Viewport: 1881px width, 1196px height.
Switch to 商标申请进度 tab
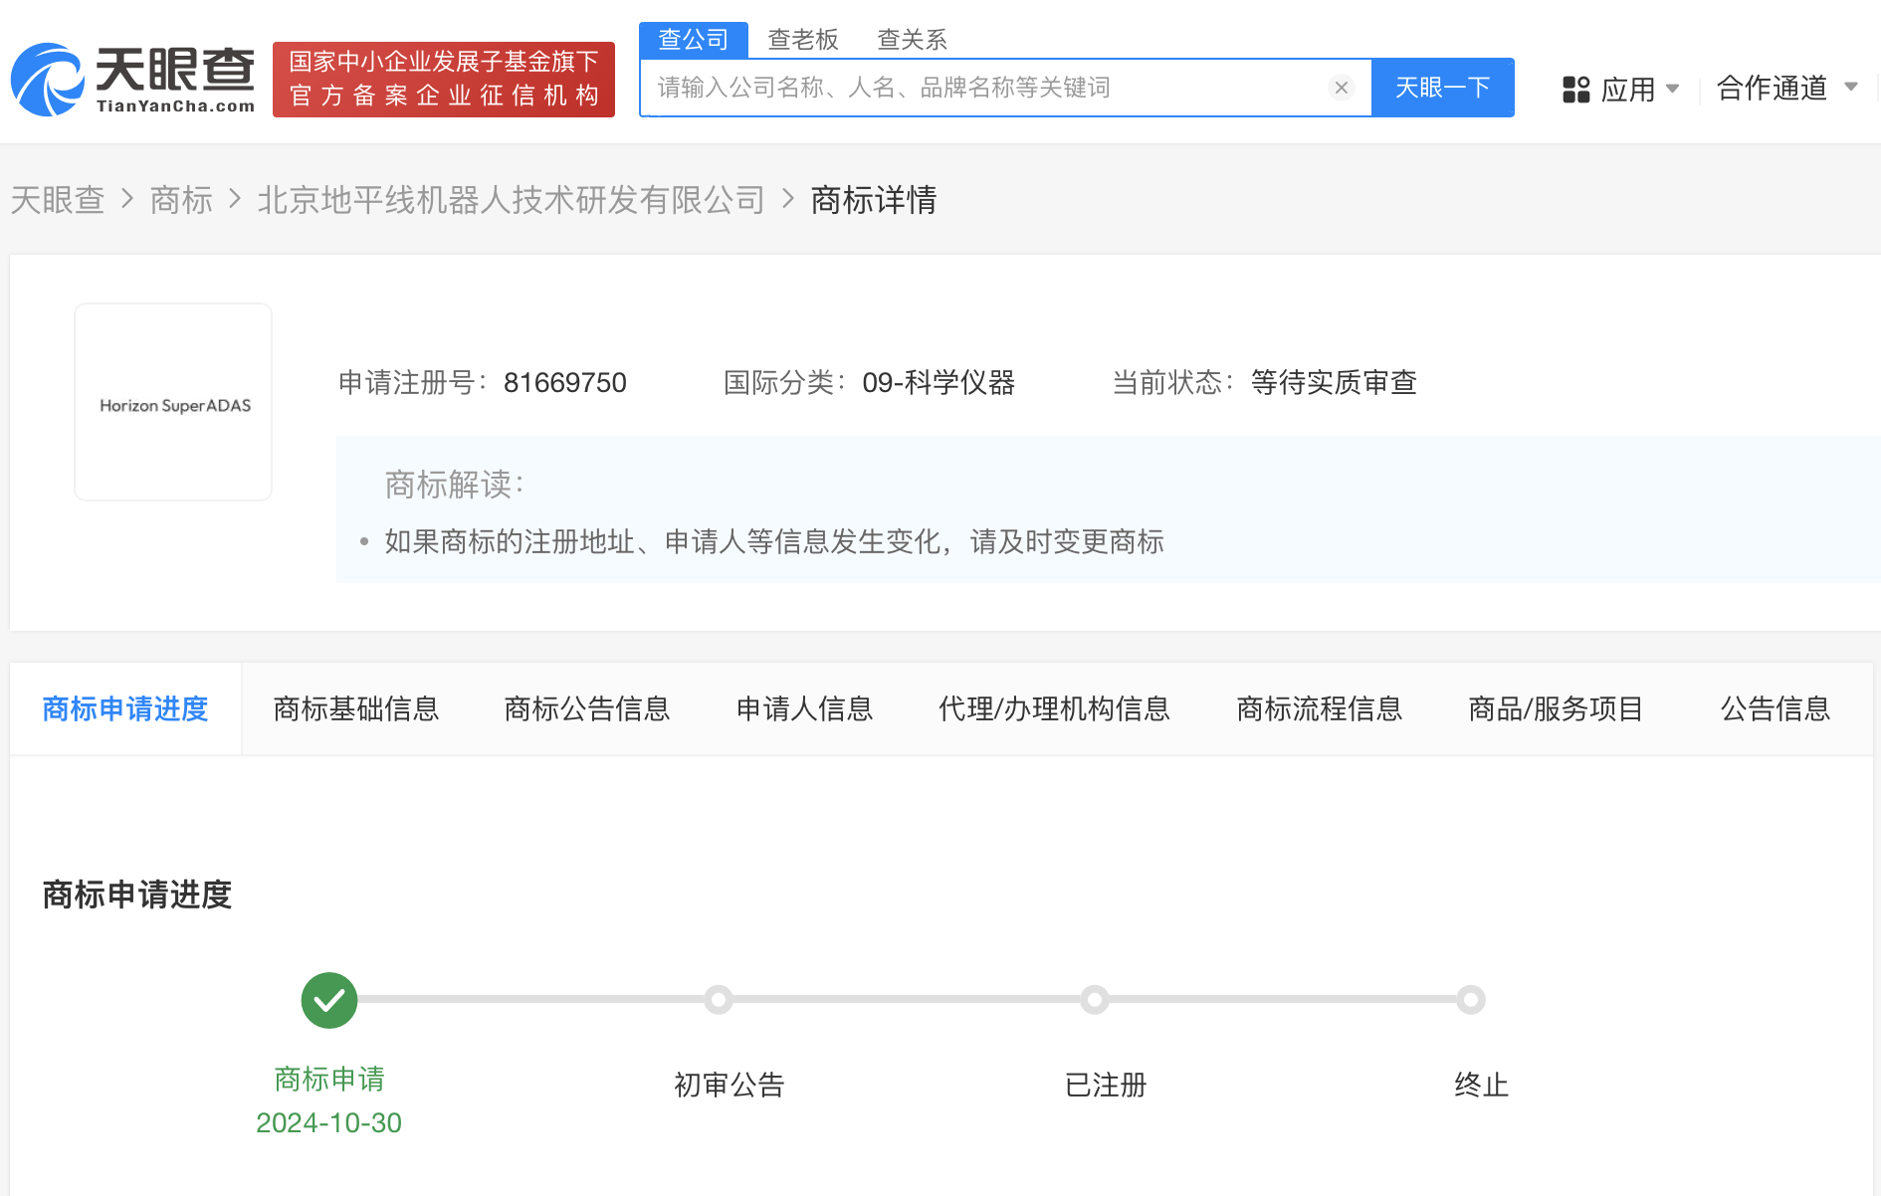click(x=125, y=708)
